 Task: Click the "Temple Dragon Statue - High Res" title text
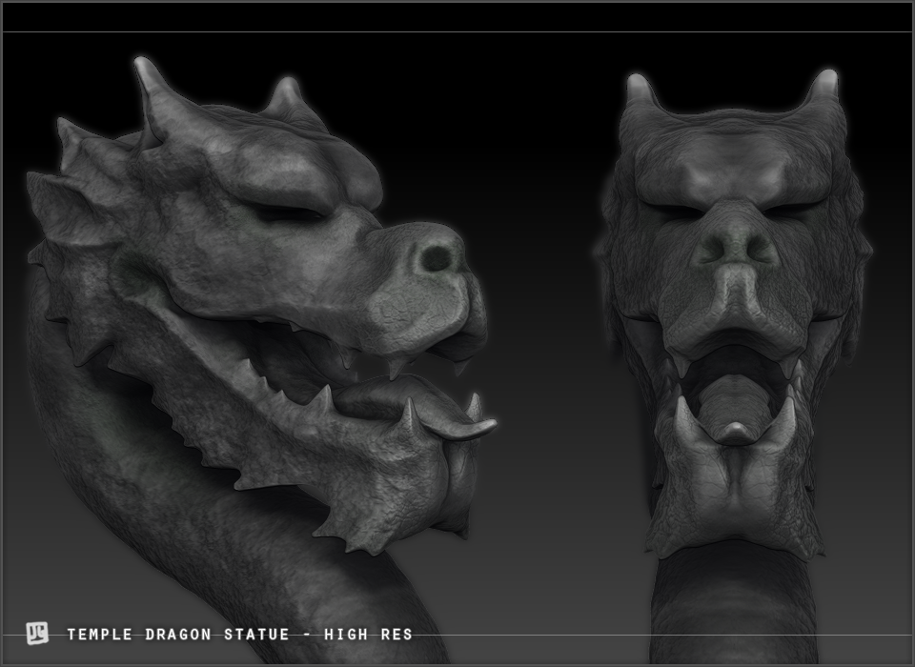point(239,634)
